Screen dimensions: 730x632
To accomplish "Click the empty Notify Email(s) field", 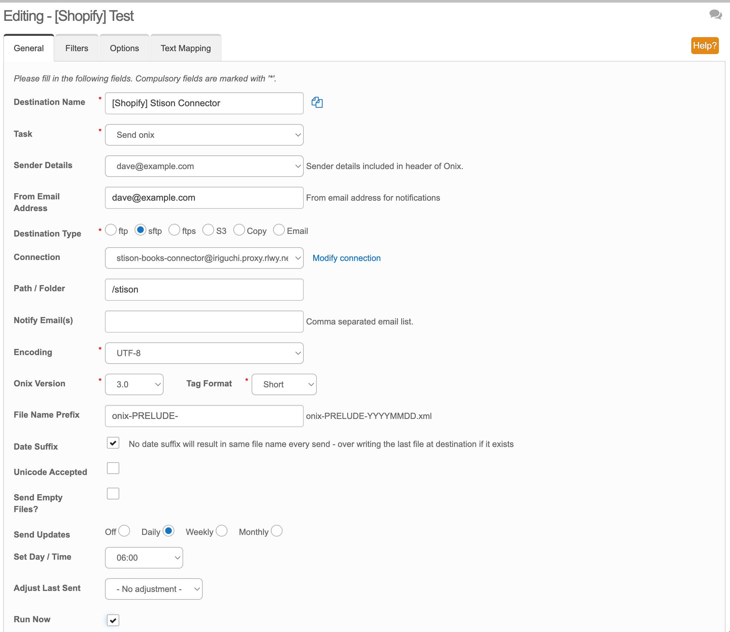I will [x=204, y=322].
